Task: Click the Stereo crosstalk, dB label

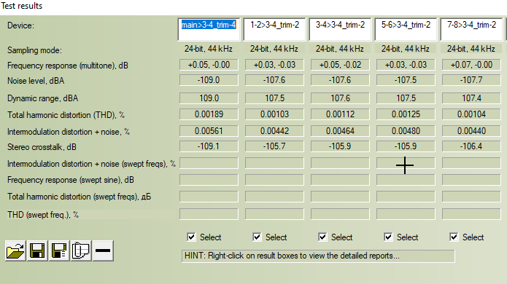Action: tap(42, 147)
